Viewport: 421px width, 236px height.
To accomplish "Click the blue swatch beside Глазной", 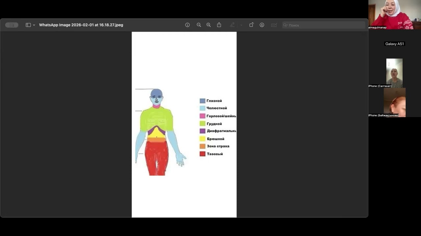I will 203,101.
